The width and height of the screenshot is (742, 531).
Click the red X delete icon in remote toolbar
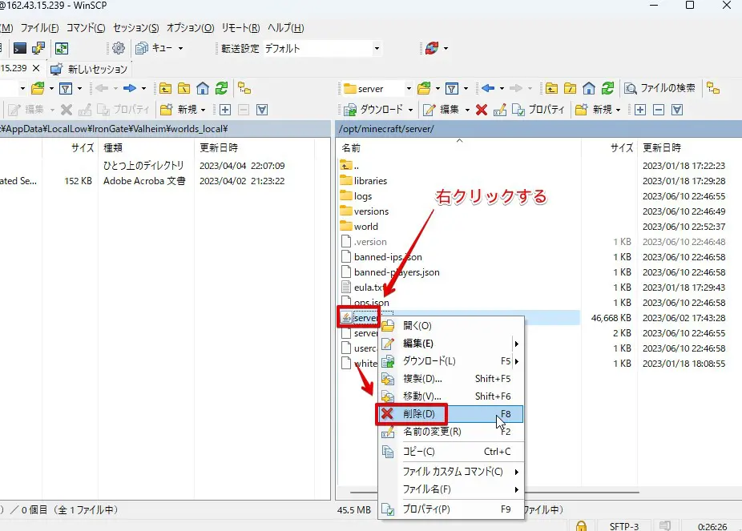click(482, 110)
